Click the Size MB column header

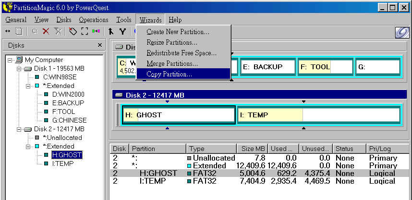(253, 149)
